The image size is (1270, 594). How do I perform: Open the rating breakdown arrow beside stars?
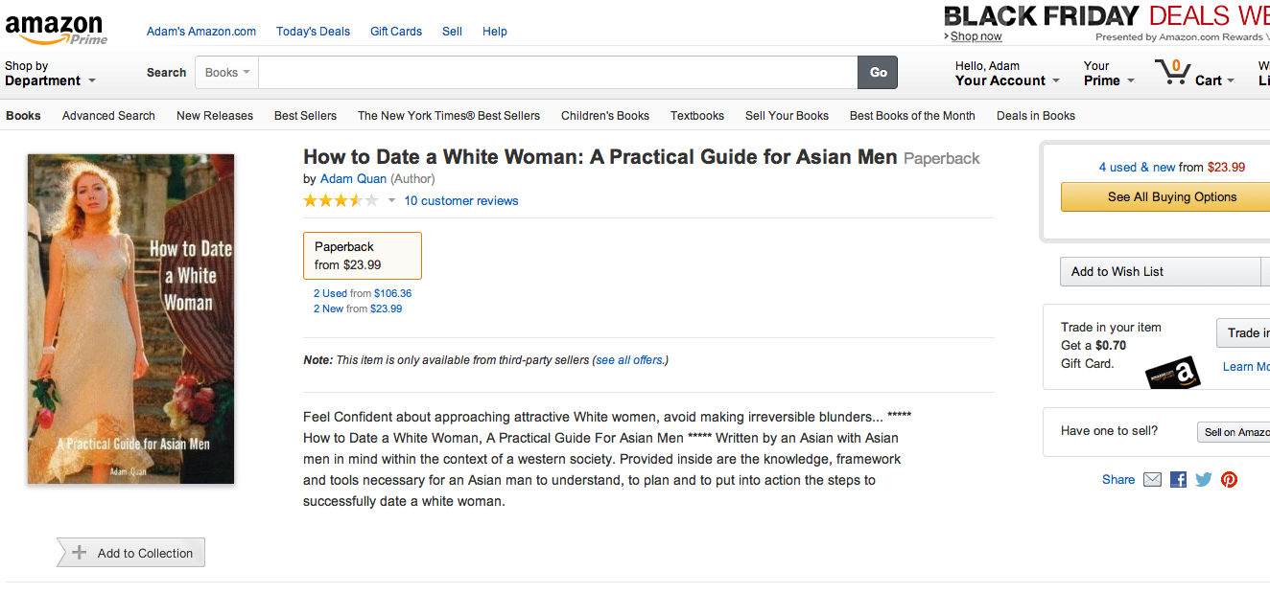click(391, 201)
